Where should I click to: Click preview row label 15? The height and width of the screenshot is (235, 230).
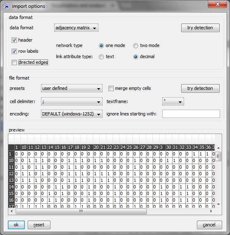click(x=11, y=193)
